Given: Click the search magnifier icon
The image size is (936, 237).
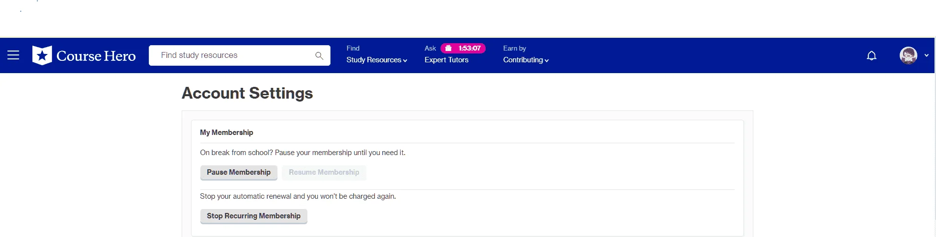Looking at the screenshot, I should tap(319, 56).
